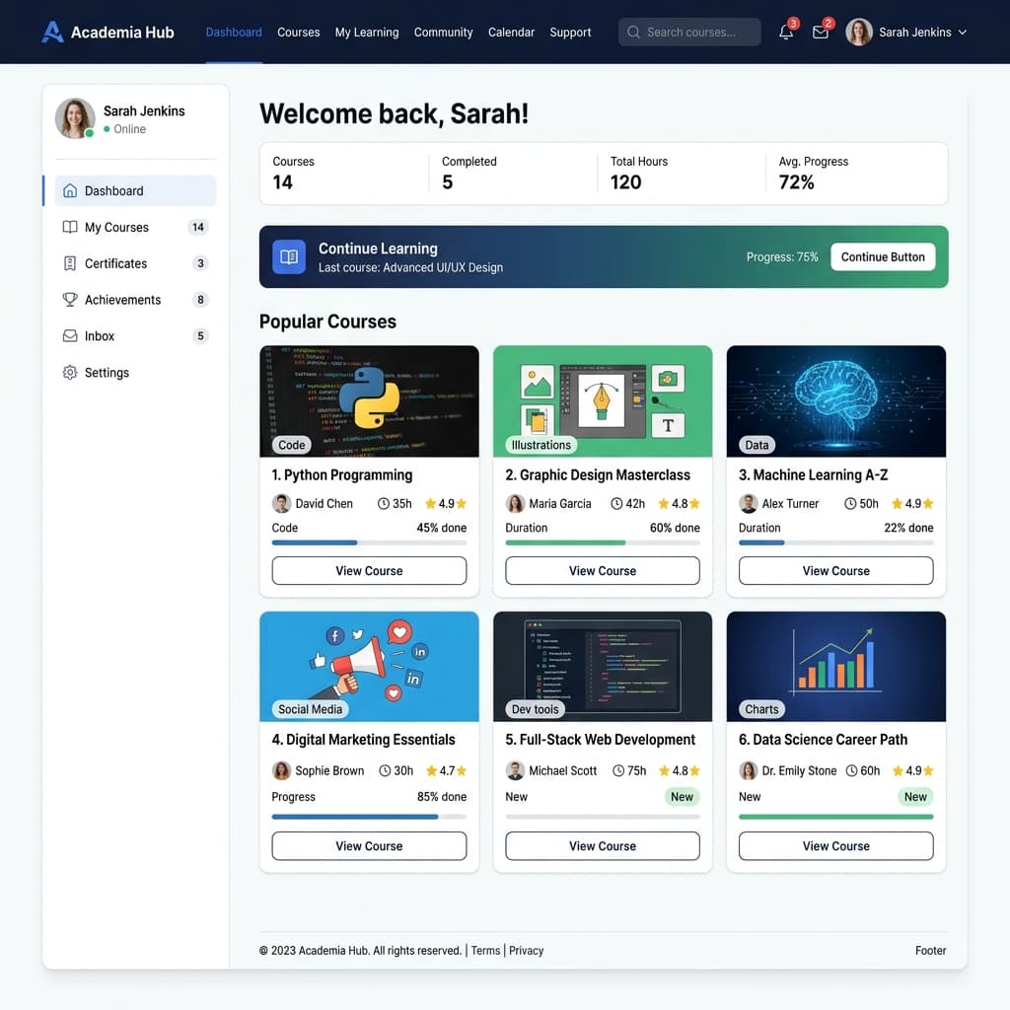Click Michael Scott's instructor avatar
This screenshot has height=1010, width=1010.
(x=515, y=770)
